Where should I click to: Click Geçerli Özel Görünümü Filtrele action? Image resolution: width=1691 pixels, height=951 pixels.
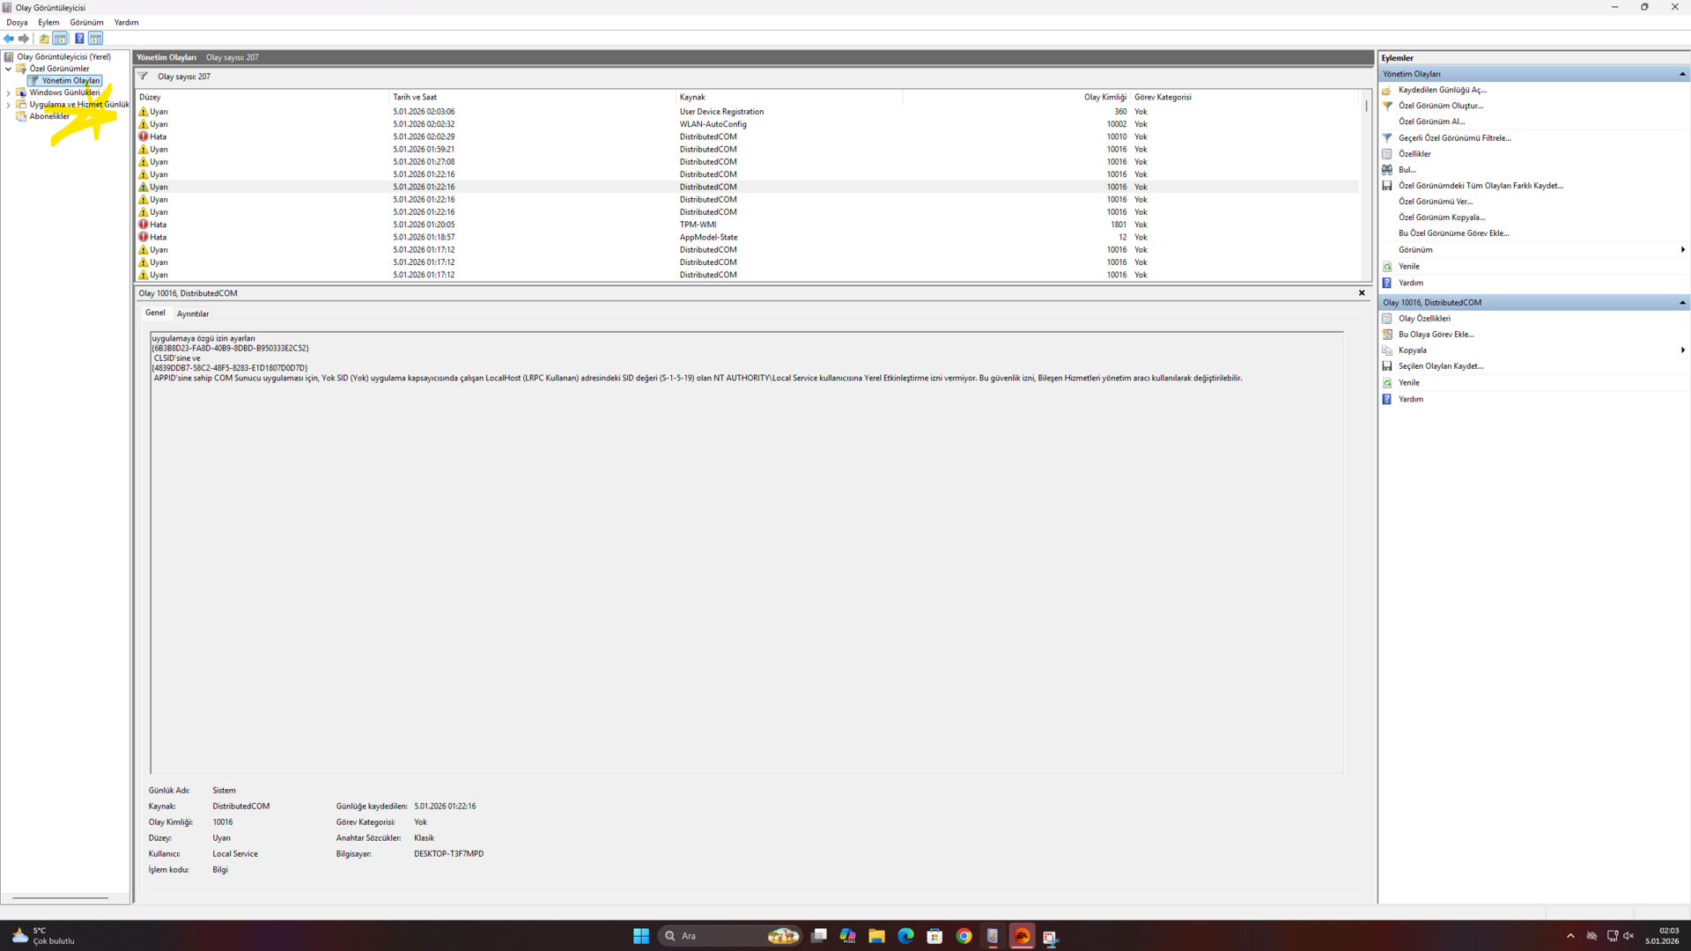pyautogui.click(x=1454, y=138)
